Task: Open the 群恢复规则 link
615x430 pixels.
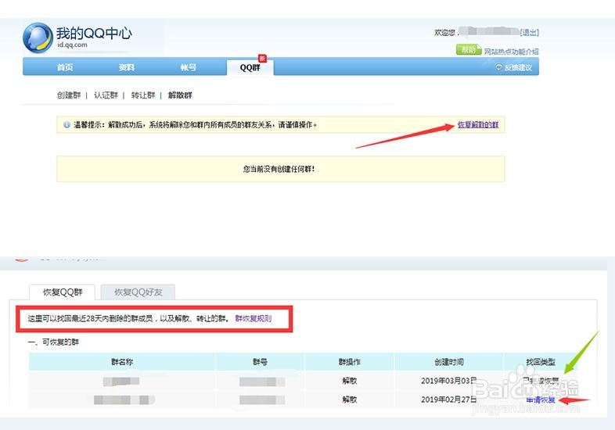Action: pos(253,318)
